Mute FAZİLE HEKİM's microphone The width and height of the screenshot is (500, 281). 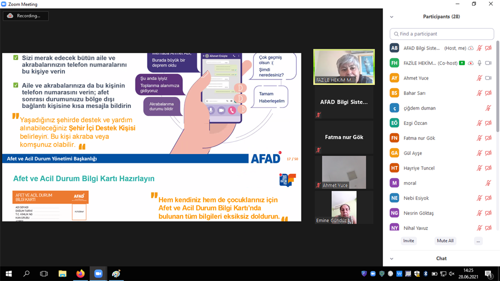click(x=479, y=63)
